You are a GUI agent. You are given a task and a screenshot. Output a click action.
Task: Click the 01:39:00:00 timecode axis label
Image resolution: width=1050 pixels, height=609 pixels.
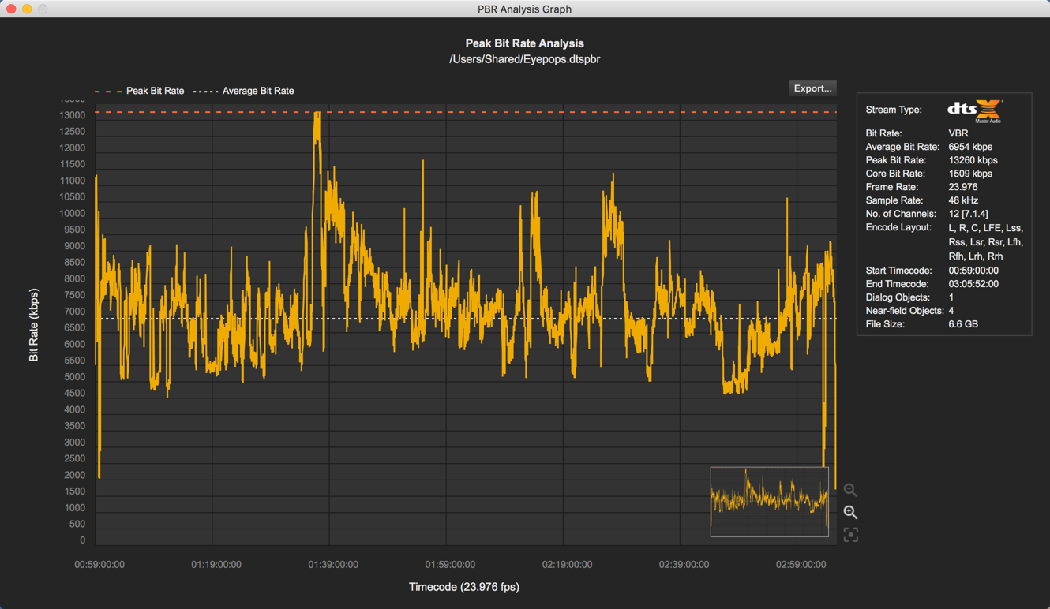pos(333,565)
